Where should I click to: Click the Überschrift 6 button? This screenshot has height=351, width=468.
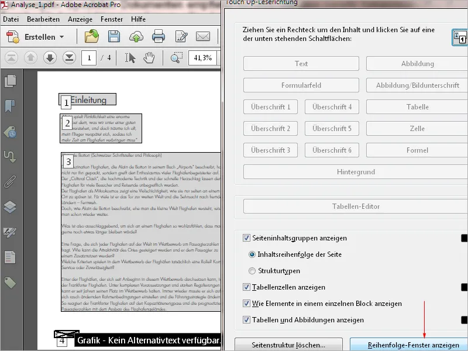332,150
